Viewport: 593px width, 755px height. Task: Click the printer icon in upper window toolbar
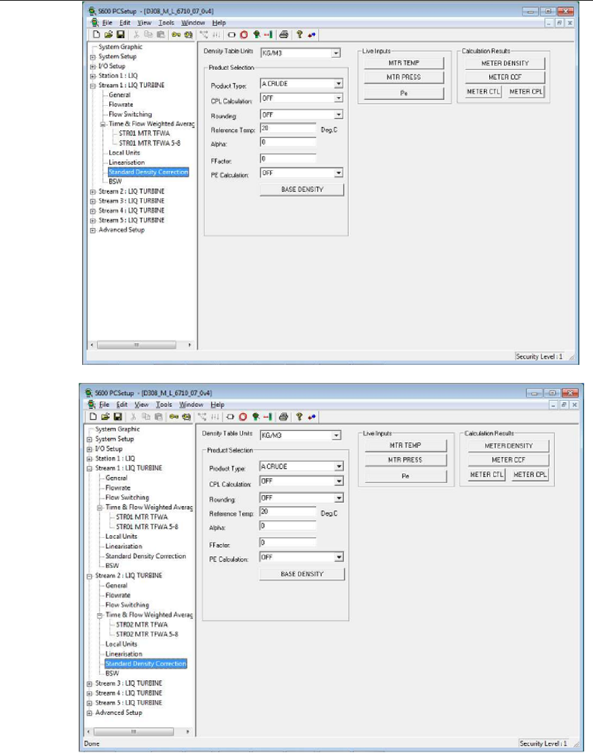[x=284, y=35]
